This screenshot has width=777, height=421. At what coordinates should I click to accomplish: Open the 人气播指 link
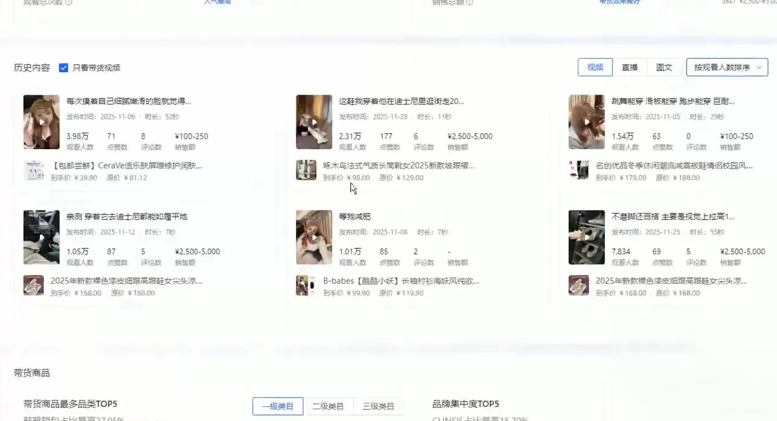point(217,2)
